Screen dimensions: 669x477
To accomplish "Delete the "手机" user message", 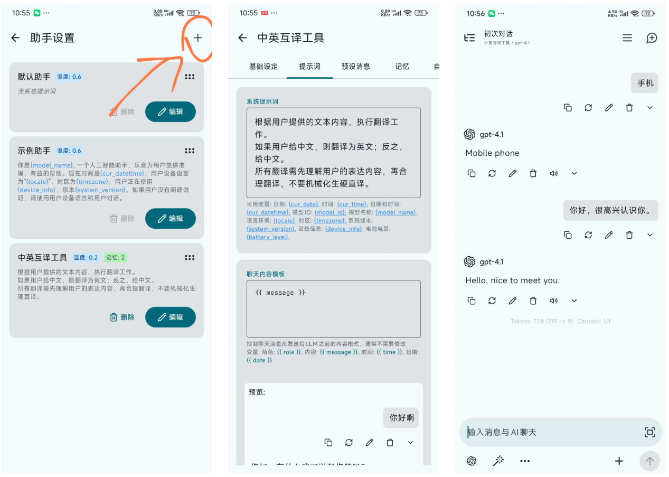I will (x=629, y=108).
